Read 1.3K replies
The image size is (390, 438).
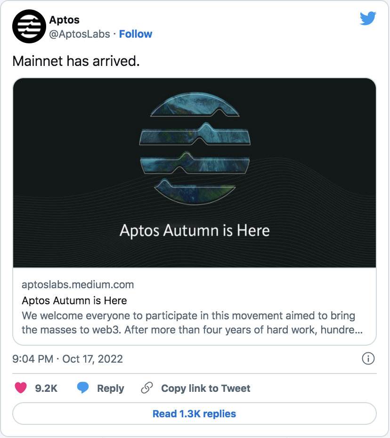pyautogui.click(x=194, y=414)
